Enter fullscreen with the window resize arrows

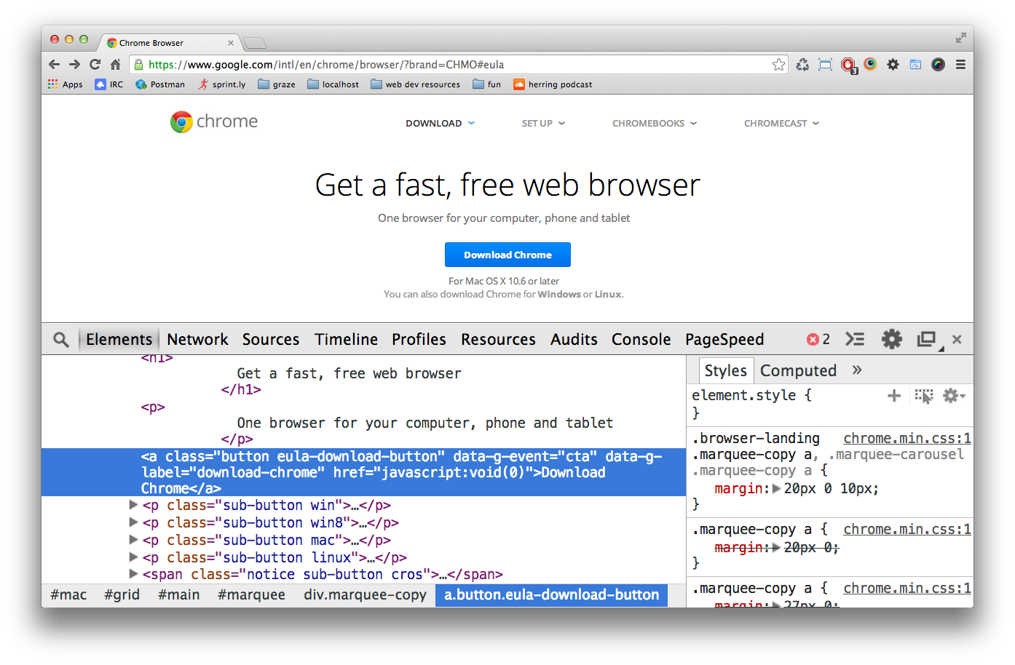(960, 38)
